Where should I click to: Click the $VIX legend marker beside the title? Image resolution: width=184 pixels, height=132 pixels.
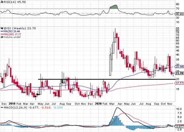click(1, 28)
